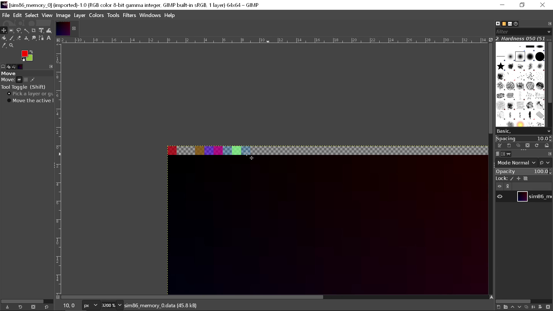Enable lock pixels on the layer

pos(512,179)
